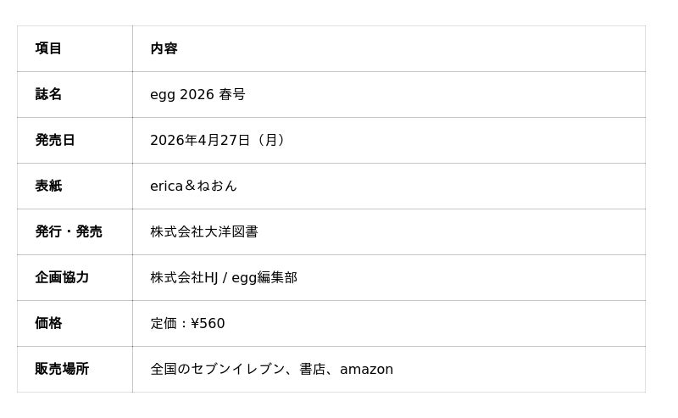Click the release date 2026年4月27日（月）
678x418 pixels.
220,140
